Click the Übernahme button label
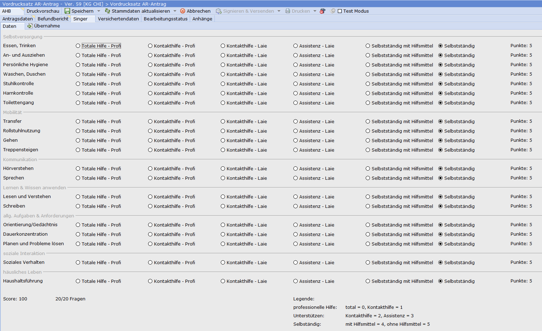Viewport: 542px width, 331px height. [x=47, y=26]
